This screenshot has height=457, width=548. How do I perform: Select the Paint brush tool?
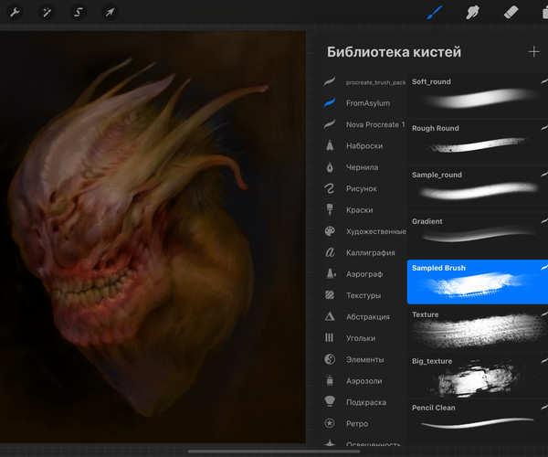435,13
